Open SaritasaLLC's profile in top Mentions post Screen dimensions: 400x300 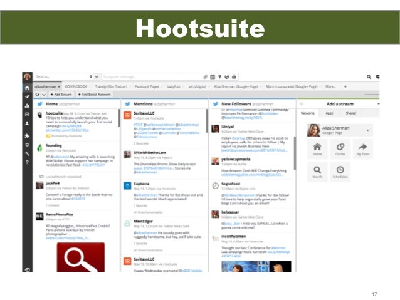144,113
